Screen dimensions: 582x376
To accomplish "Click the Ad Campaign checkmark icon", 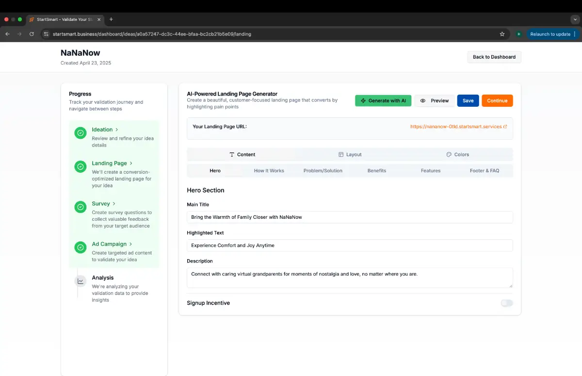I will click(81, 247).
